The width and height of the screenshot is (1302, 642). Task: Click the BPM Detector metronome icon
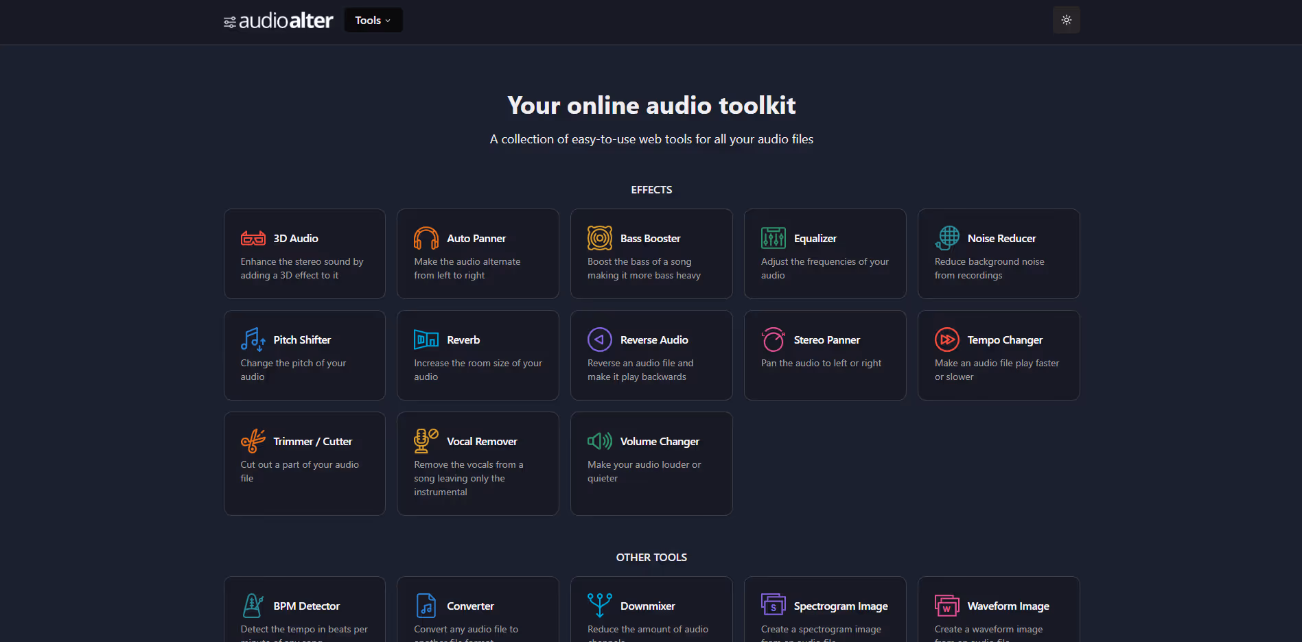click(253, 606)
